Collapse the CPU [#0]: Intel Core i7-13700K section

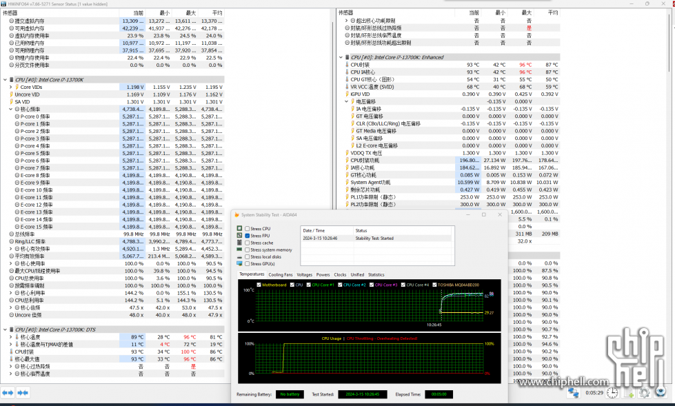point(5,80)
